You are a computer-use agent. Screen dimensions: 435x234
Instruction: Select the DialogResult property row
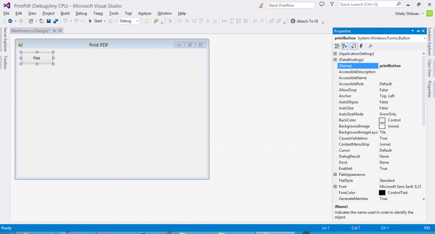[x=379, y=156]
